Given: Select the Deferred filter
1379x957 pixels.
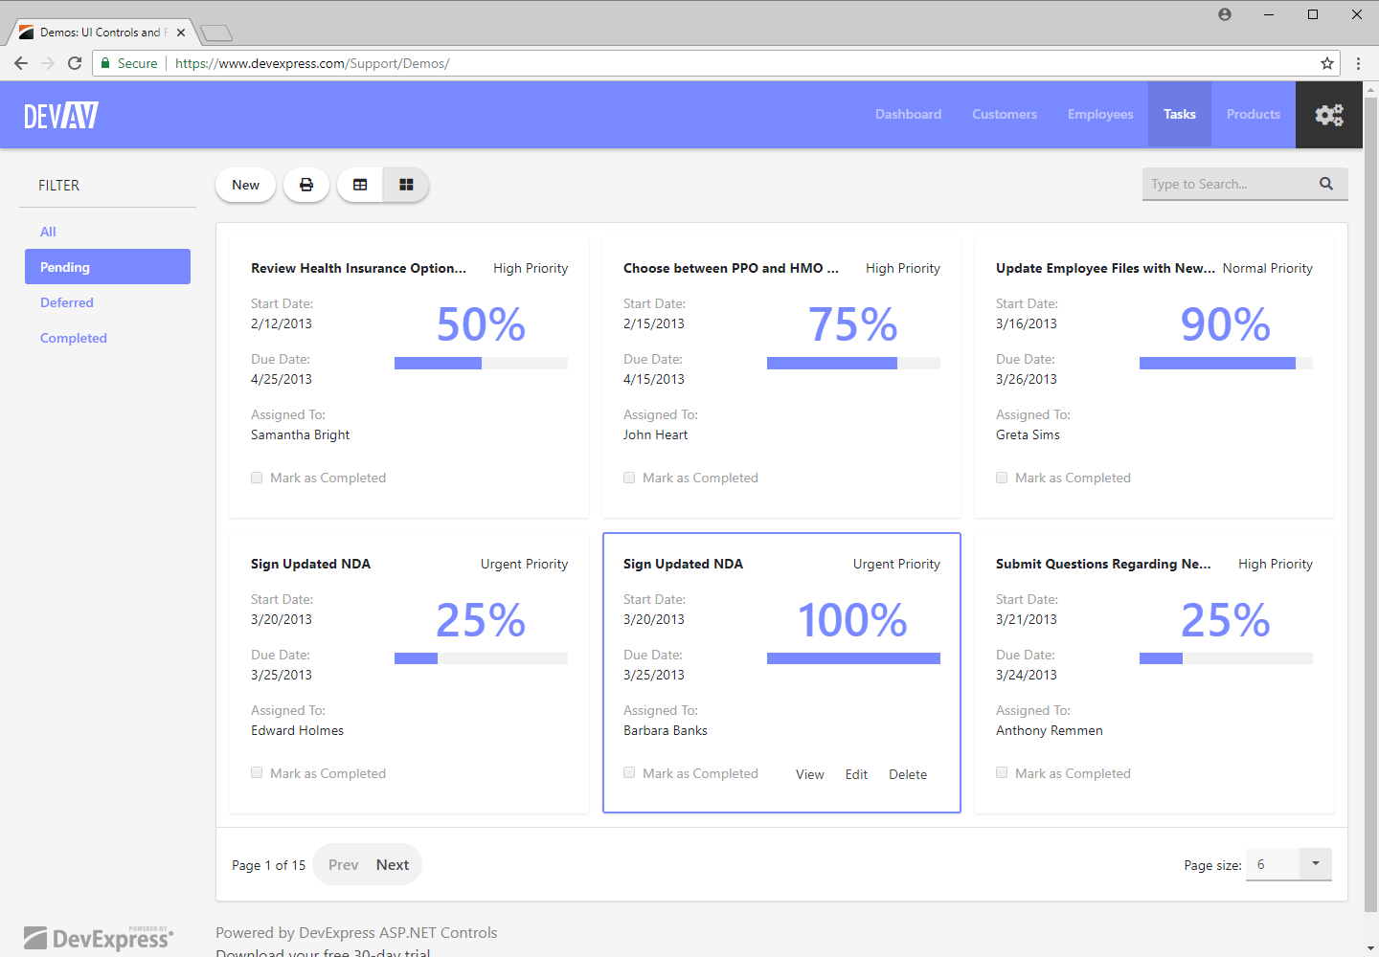Looking at the screenshot, I should click(66, 301).
